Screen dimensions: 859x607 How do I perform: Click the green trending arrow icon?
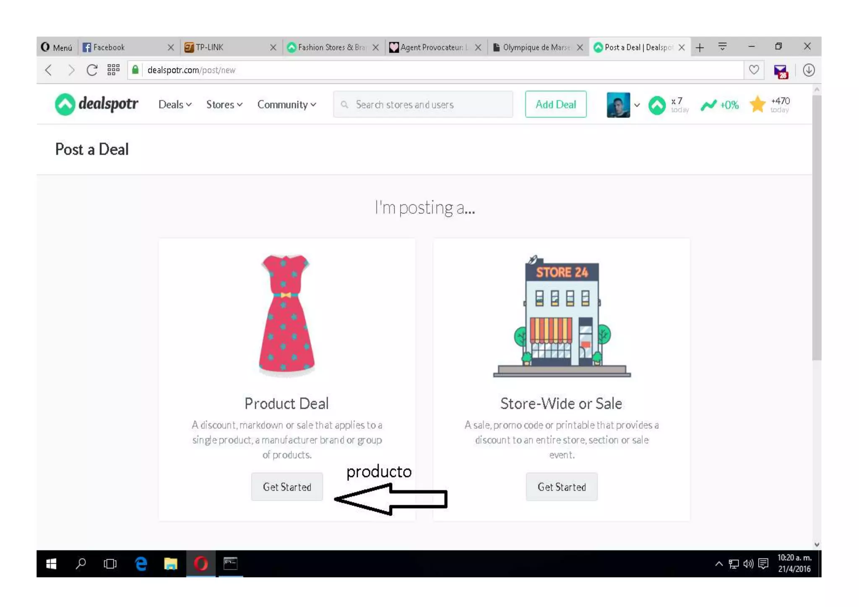pos(708,105)
